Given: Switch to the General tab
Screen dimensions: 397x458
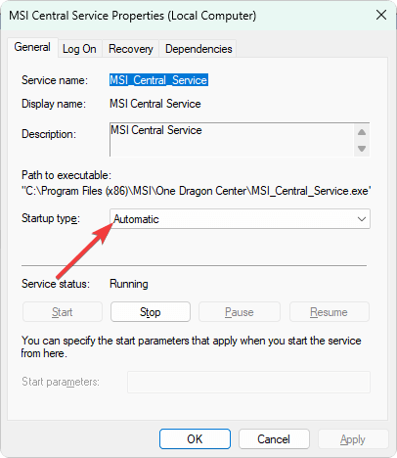Looking at the screenshot, I should coord(32,47).
